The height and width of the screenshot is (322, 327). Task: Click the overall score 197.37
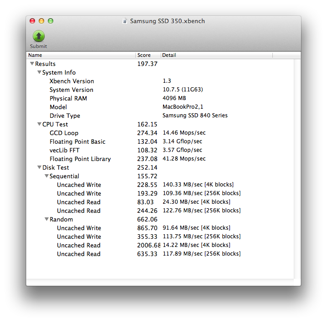pyautogui.click(x=147, y=64)
